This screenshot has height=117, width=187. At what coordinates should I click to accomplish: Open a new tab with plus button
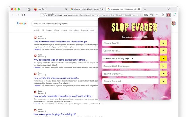click(145, 9)
